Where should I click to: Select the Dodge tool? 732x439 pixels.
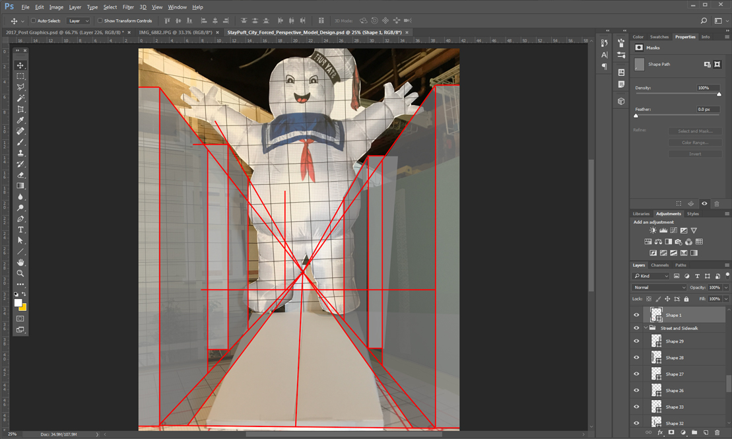pos(20,208)
